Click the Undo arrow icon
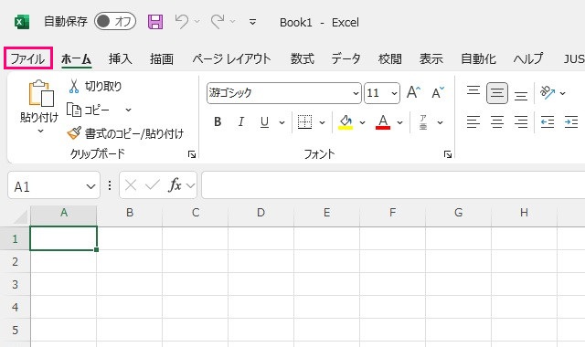The height and width of the screenshot is (347, 585). (182, 22)
